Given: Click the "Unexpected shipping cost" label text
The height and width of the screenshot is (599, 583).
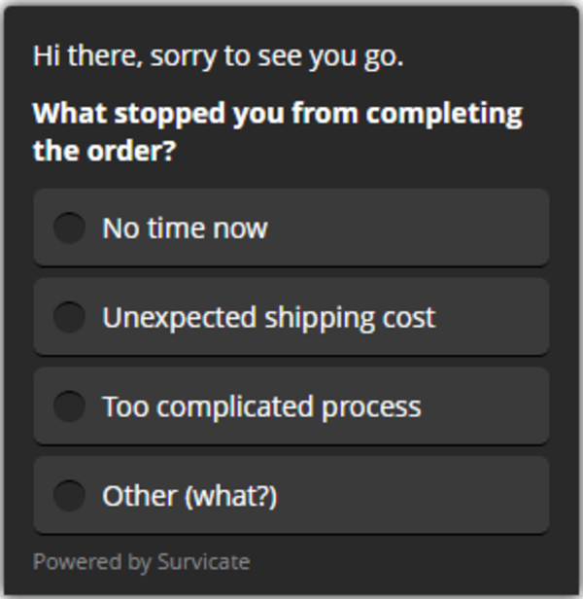Looking at the screenshot, I should tap(269, 318).
